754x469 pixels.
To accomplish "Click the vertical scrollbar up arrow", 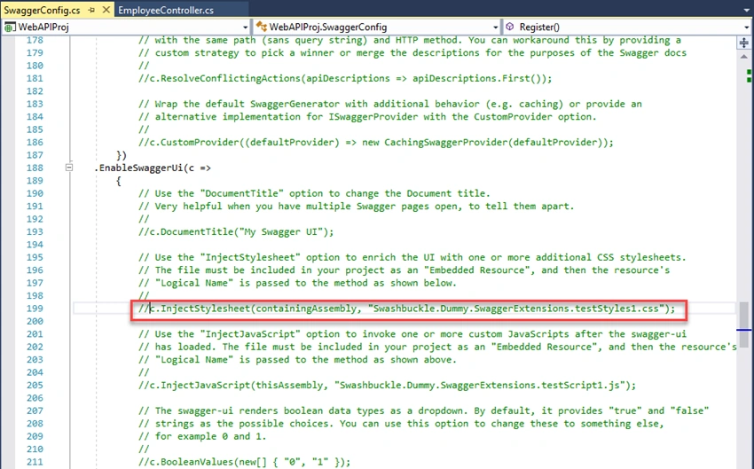I will 744,57.
